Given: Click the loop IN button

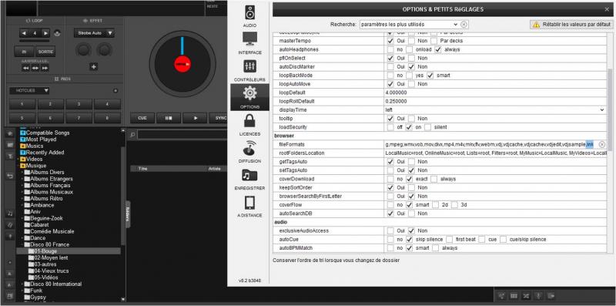Looking at the screenshot, I should coord(24,52).
